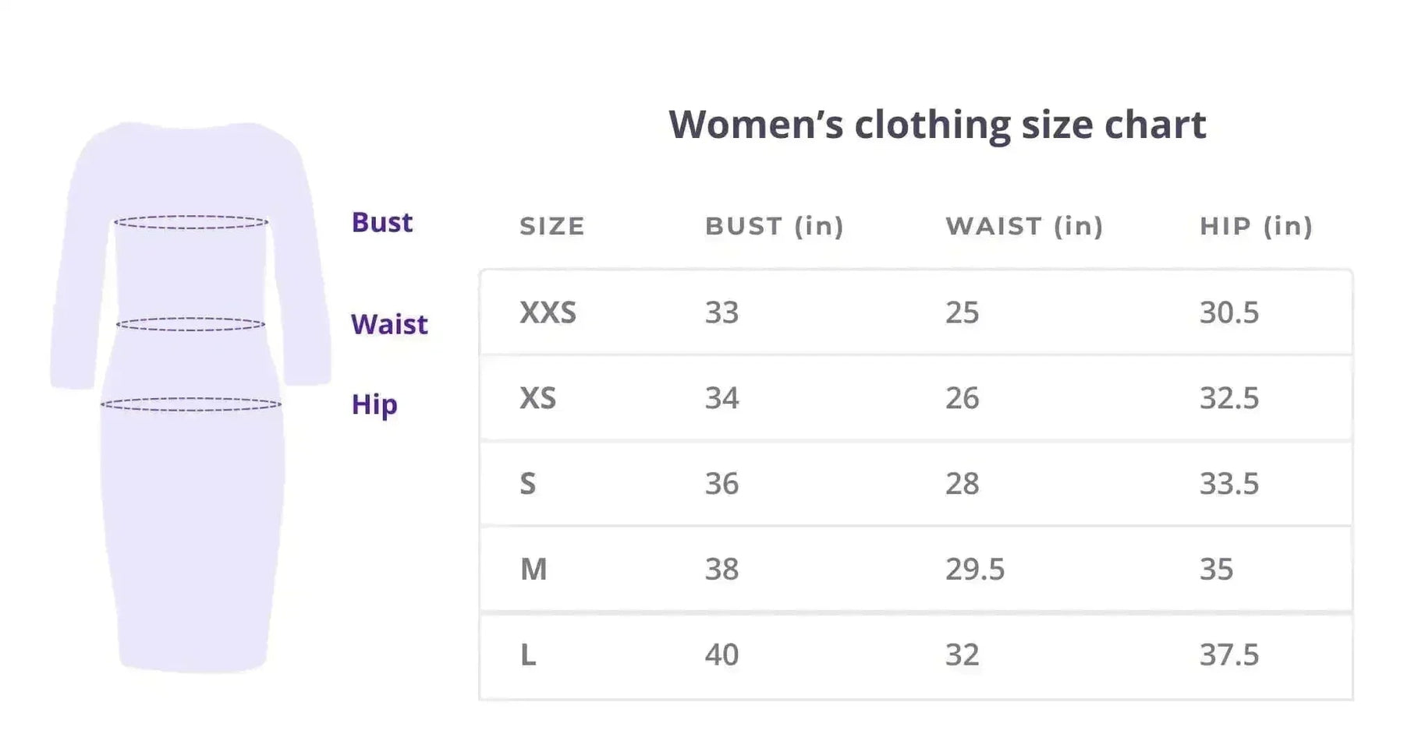Select the XXS size row label
This screenshot has width=1404, height=748.
pyautogui.click(x=548, y=312)
